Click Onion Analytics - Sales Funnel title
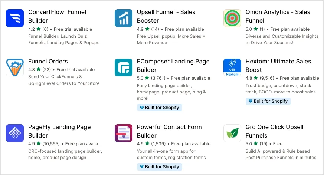 coord(278,16)
